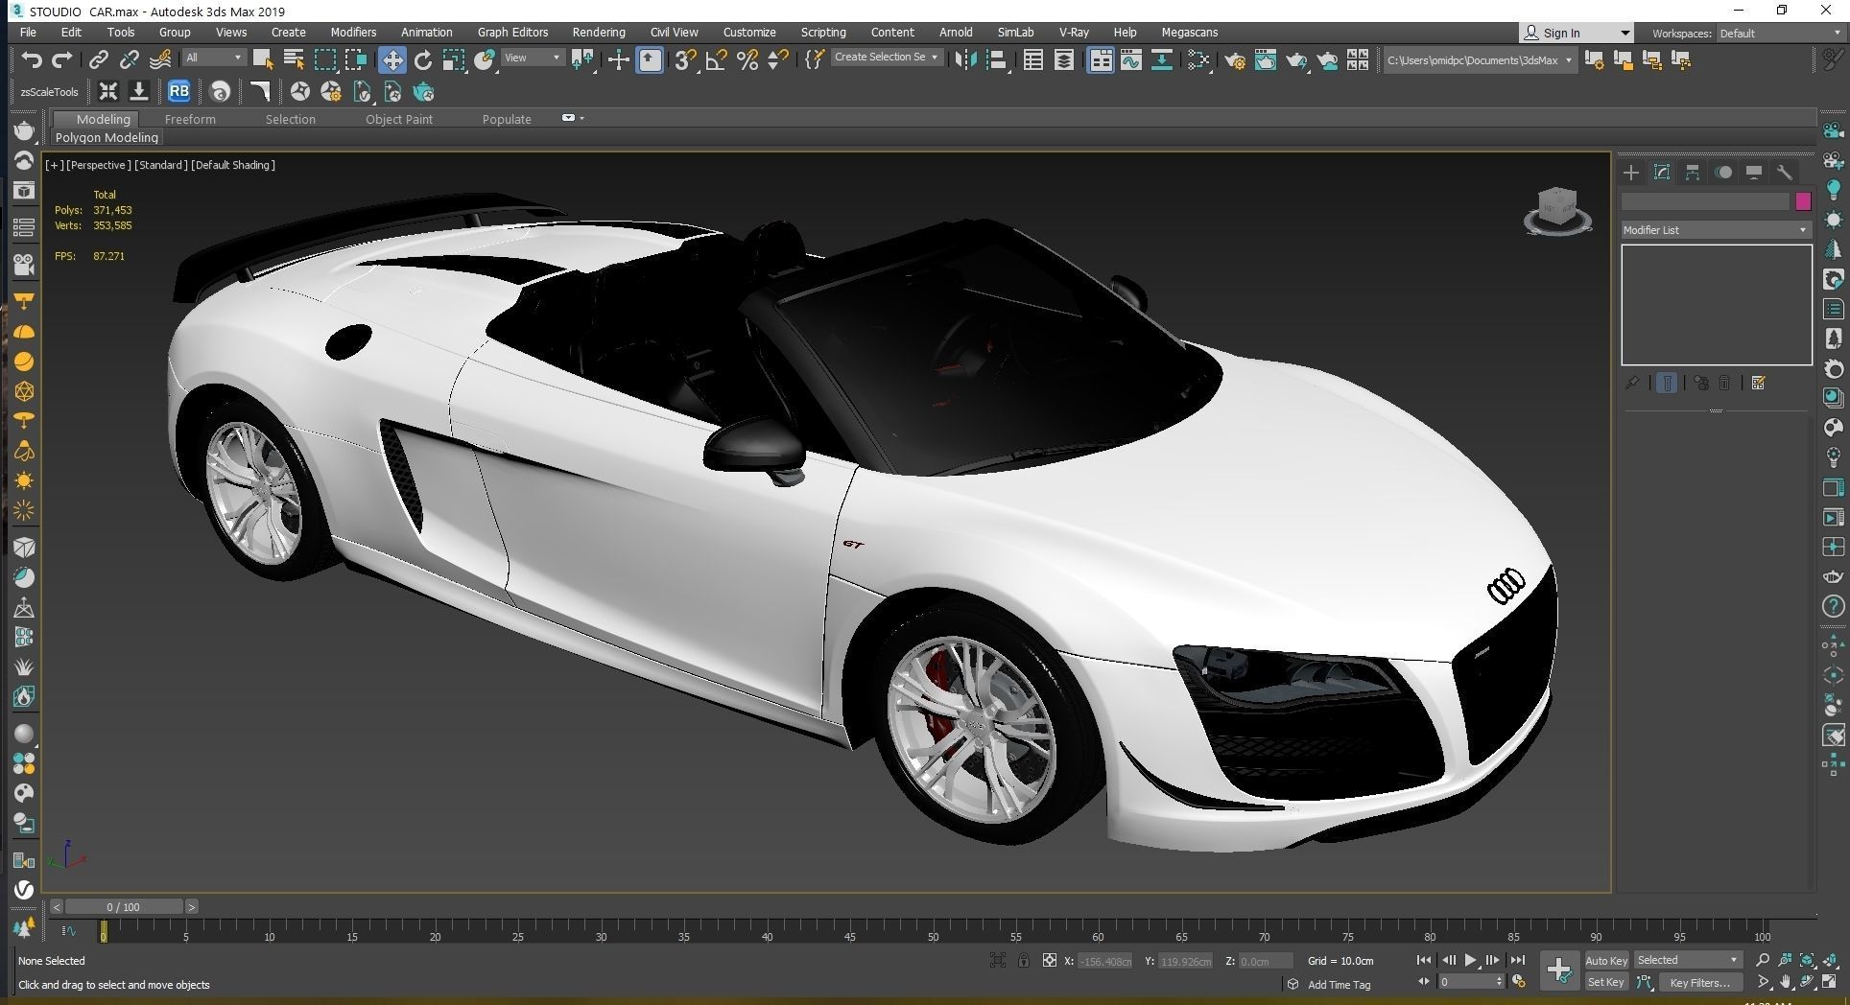Expand the Modifier List dropdown
This screenshot has height=1005, width=1850.
coord(1716,230)
